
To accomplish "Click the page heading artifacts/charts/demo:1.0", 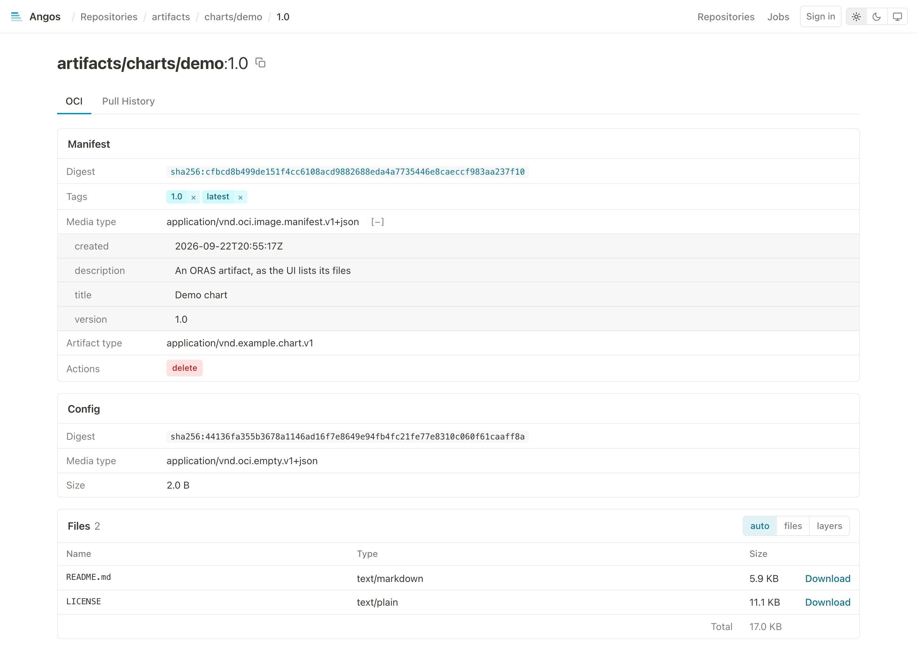I will 153,63.
